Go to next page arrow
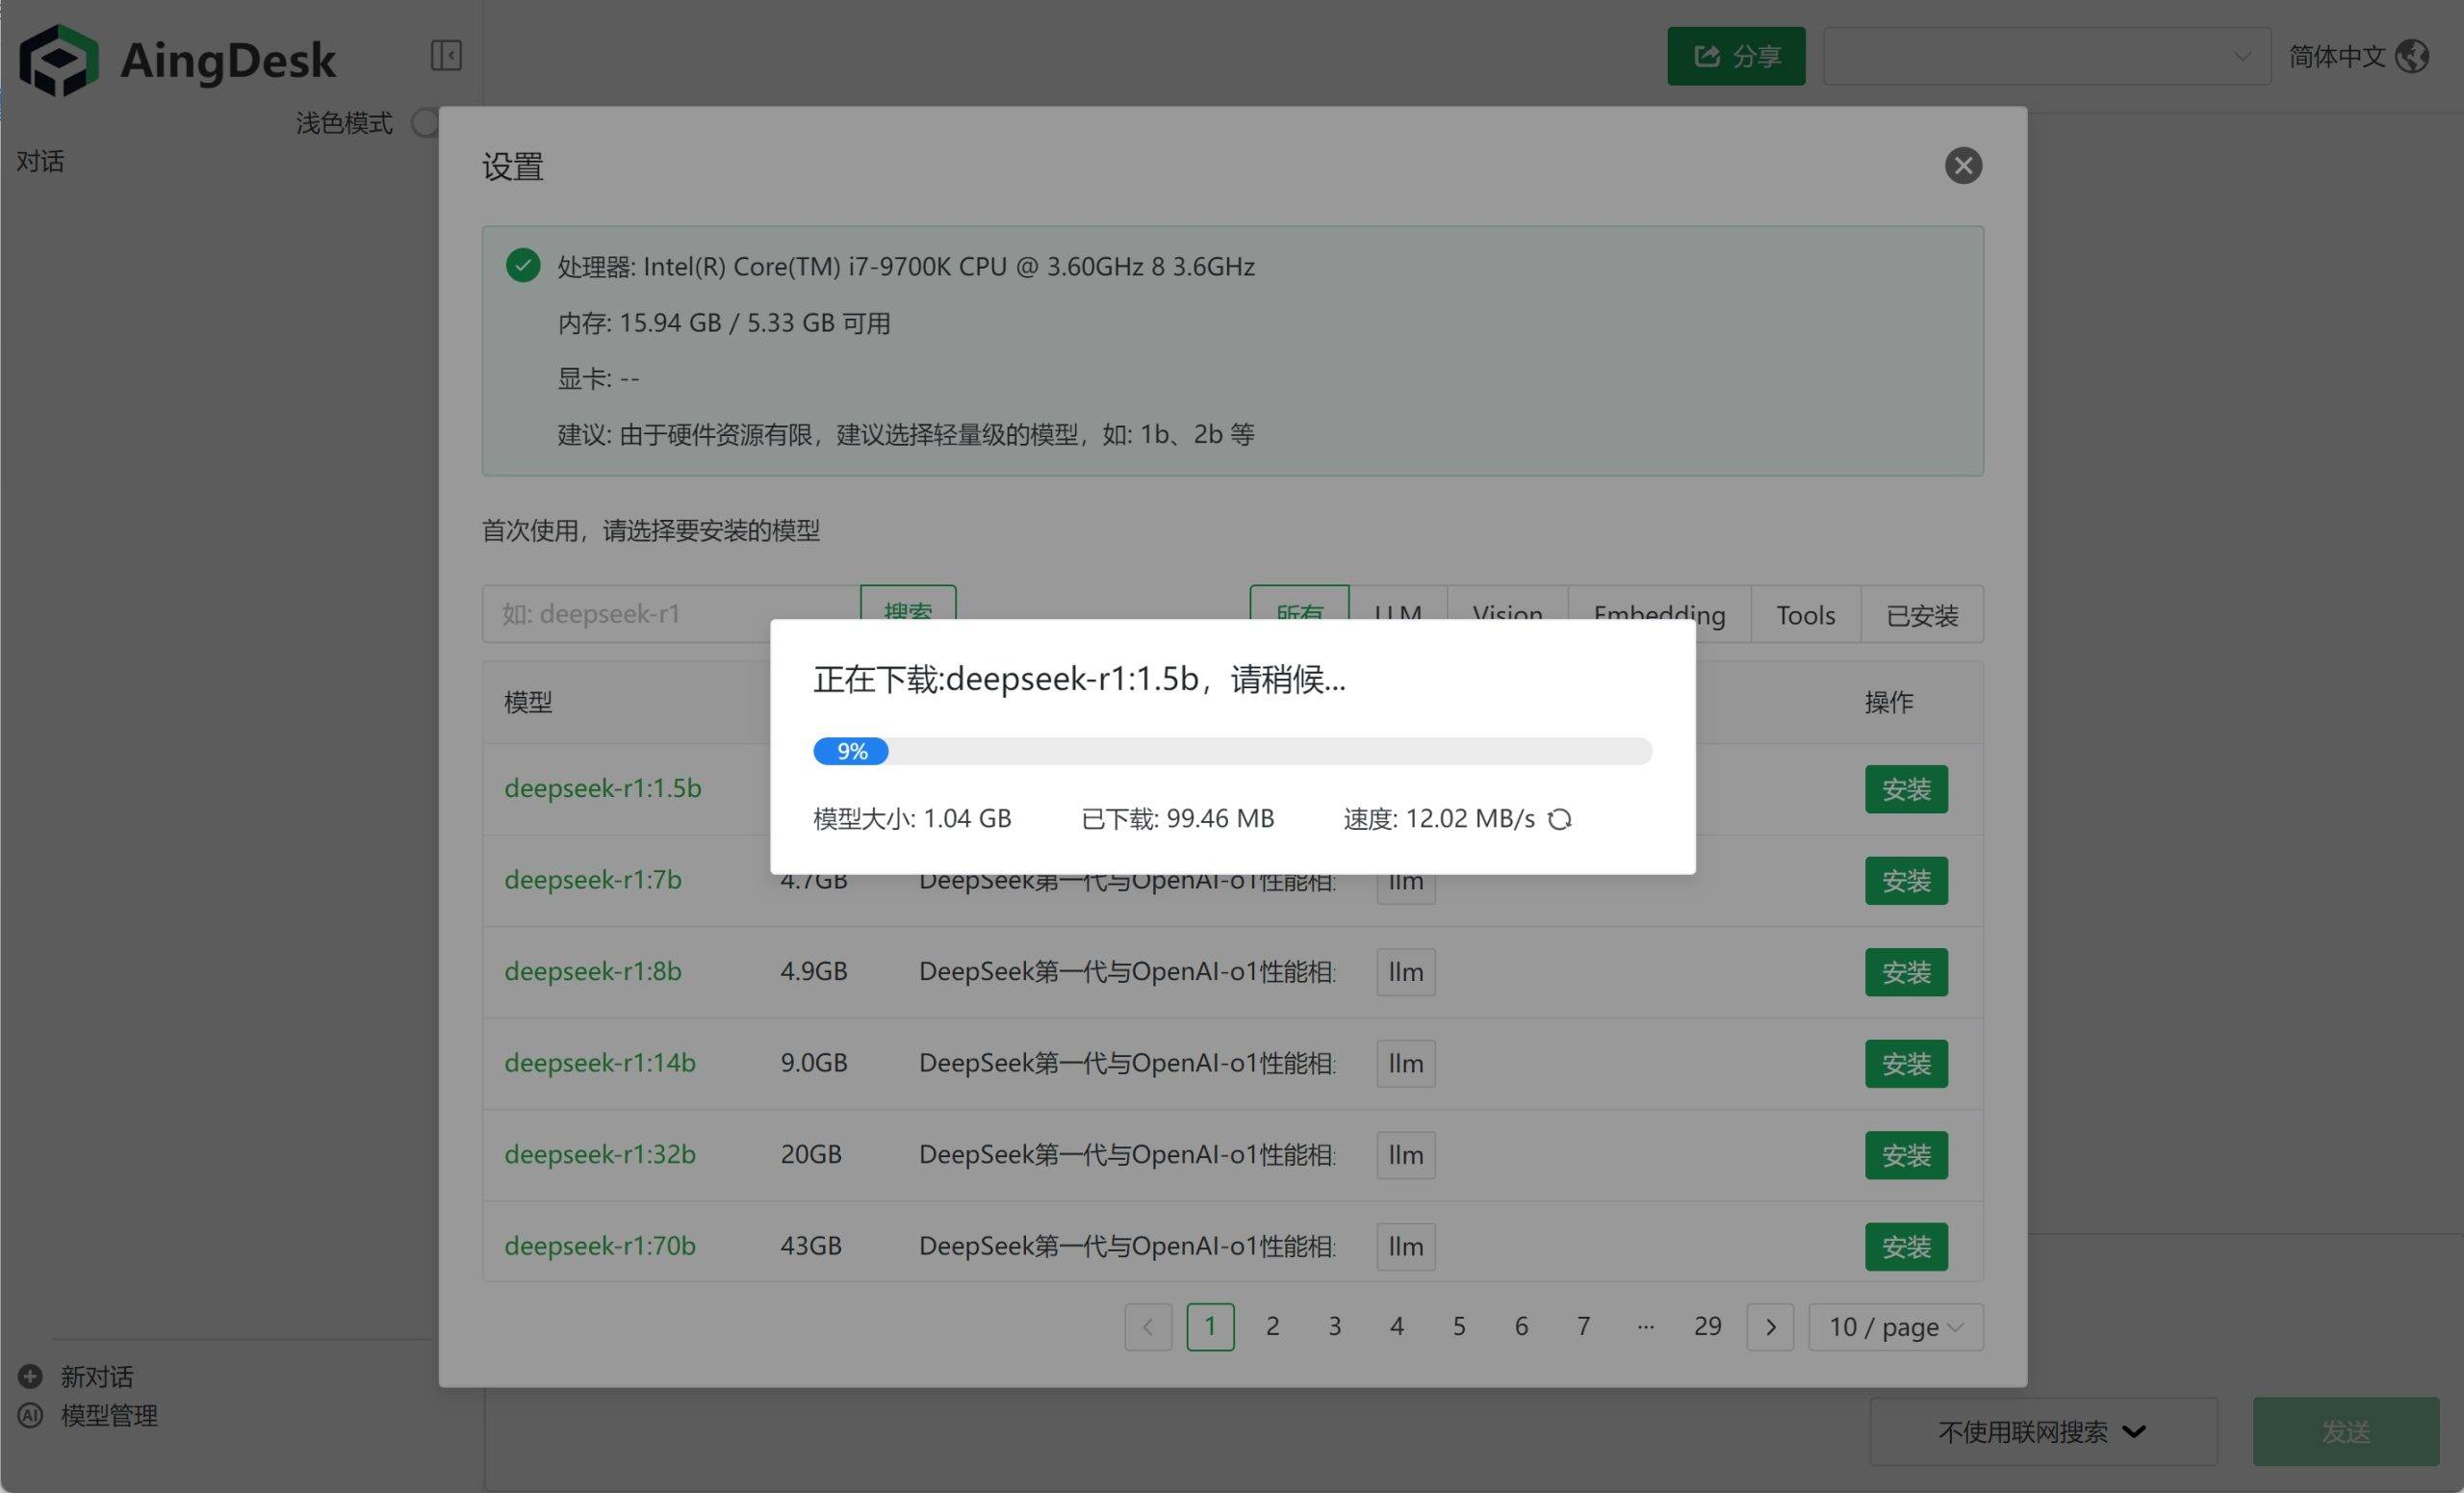2464x1493 pixels. click(x=1770, y=1327)
